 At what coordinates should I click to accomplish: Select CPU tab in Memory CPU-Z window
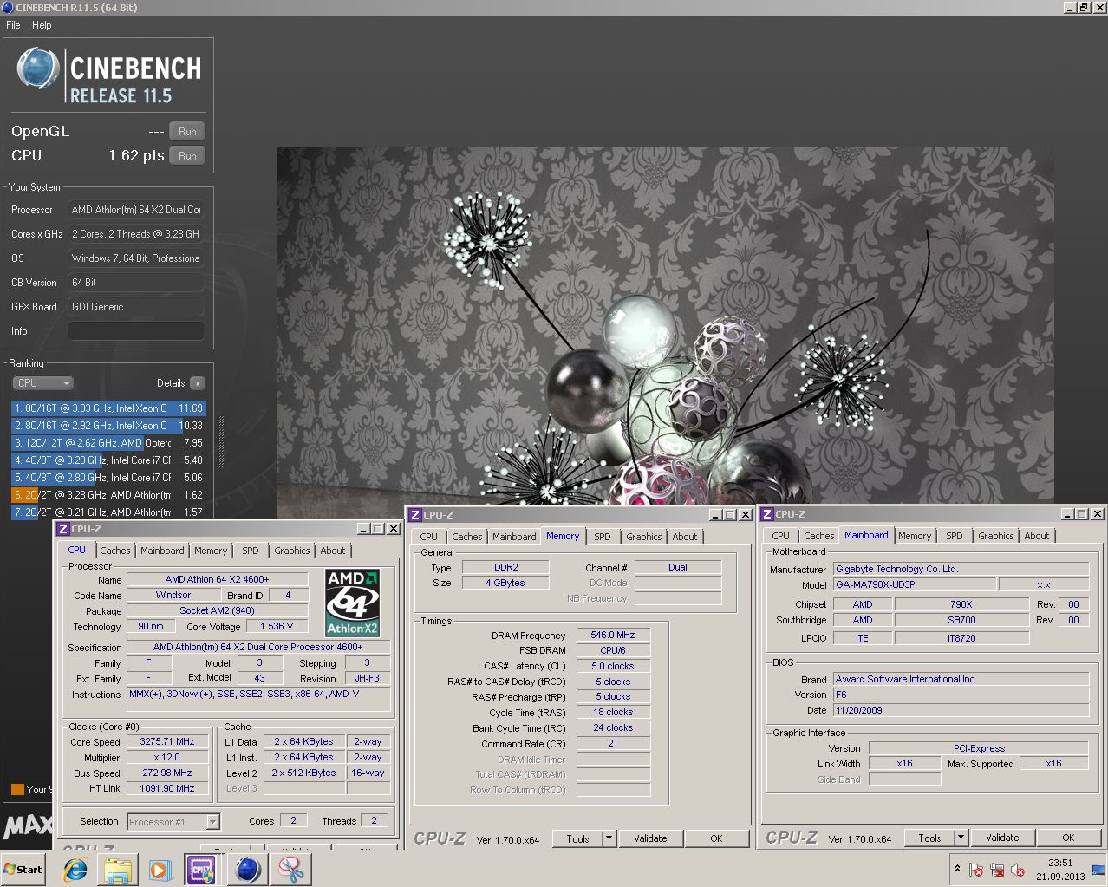[x=429, y=537]
